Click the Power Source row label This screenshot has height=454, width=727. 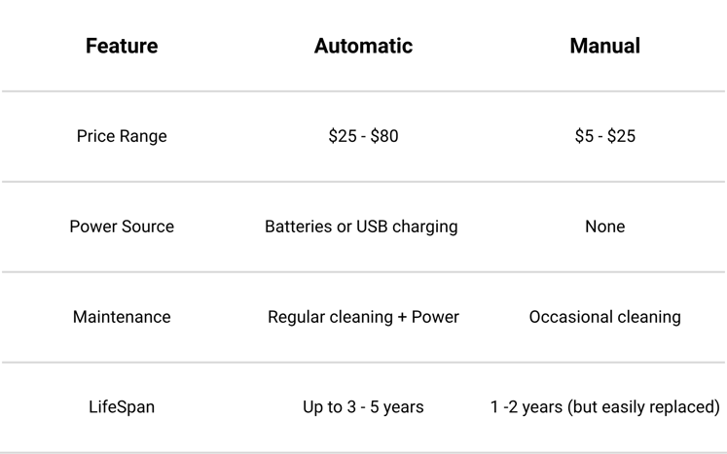pyautogui.click(x=122, y=227)
